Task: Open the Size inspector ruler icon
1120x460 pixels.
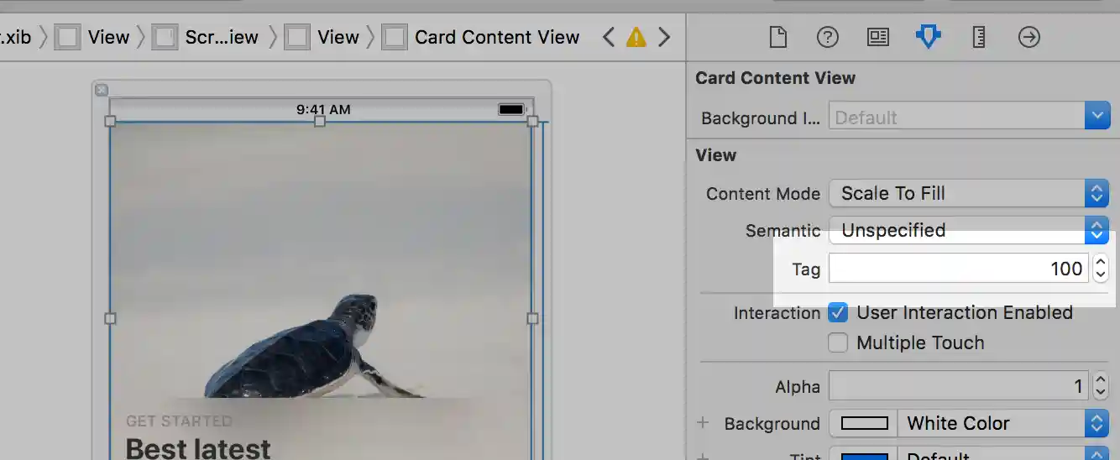Action: 979,37
